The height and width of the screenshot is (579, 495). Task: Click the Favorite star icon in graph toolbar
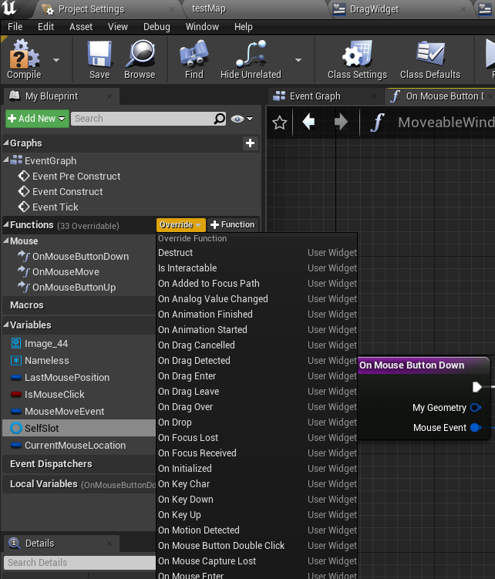tap(279, 123)
